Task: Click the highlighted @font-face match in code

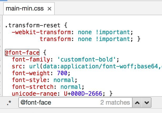Action: coord(22,53)
